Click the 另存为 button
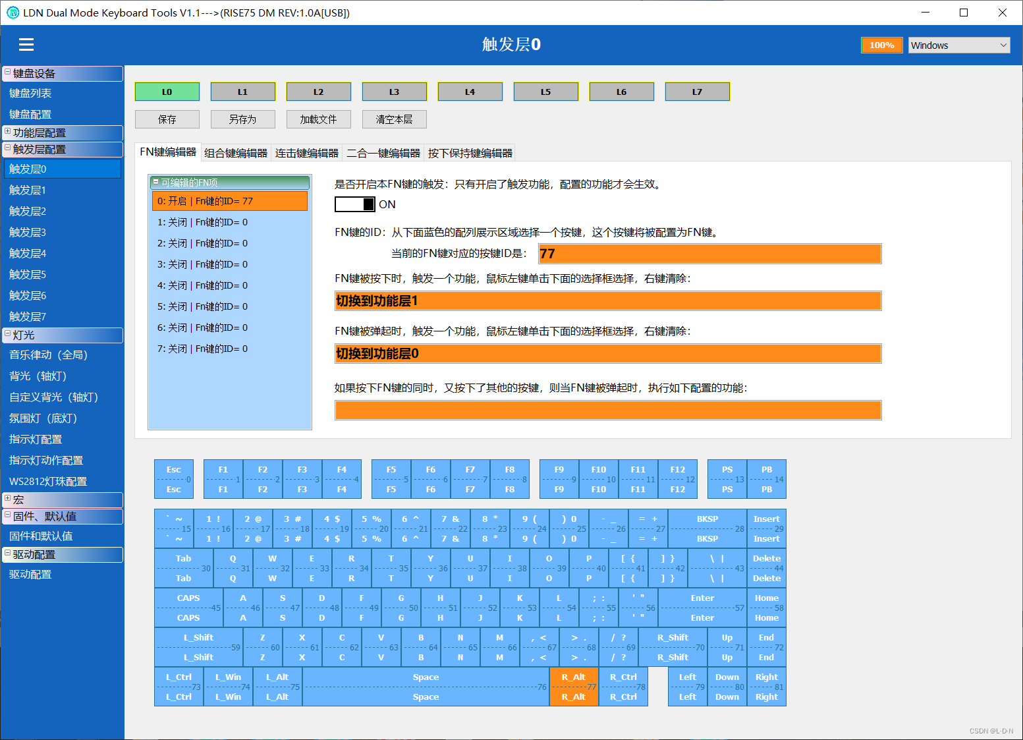 [243, 119]
